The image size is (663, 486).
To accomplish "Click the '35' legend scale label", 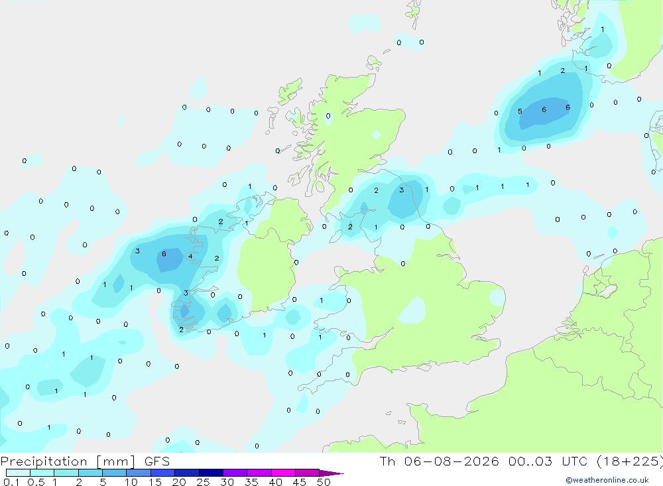I will 251,482.
